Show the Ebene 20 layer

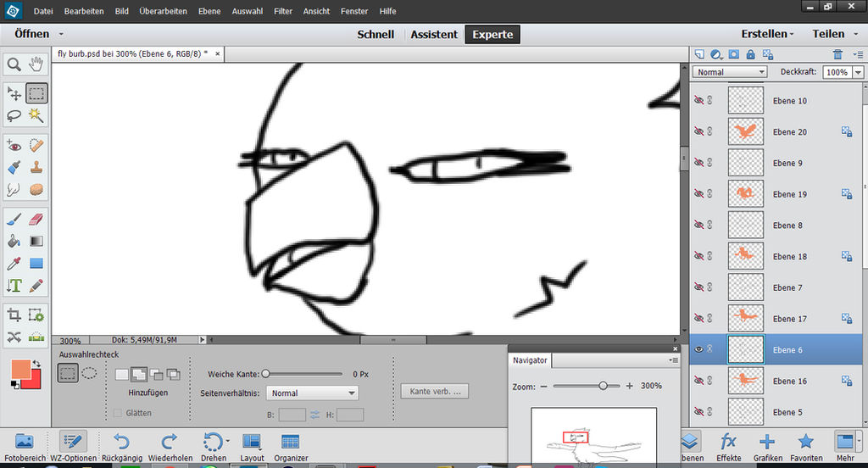coord(698,131)
